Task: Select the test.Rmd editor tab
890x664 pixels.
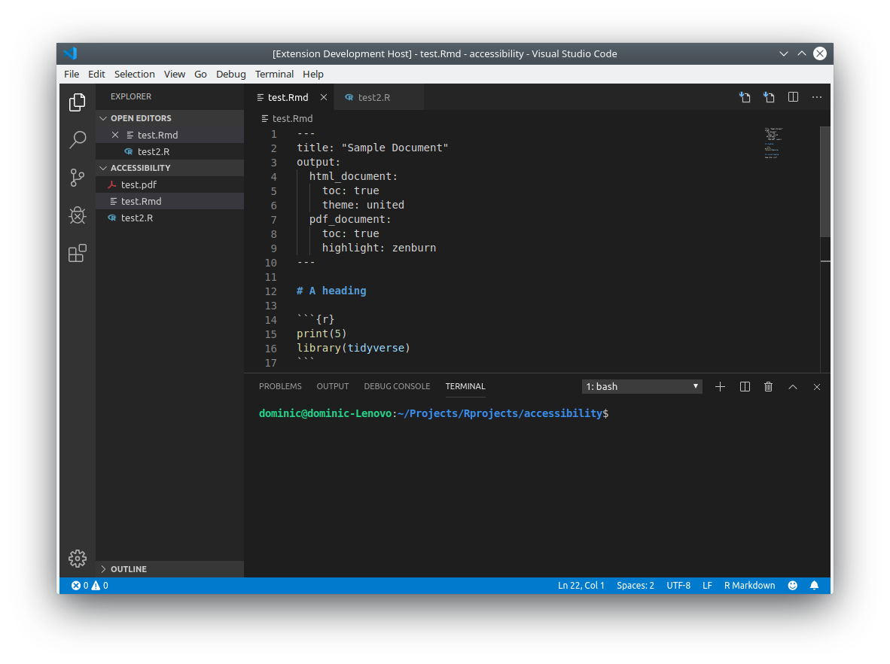Action: [x=289, y=97]
